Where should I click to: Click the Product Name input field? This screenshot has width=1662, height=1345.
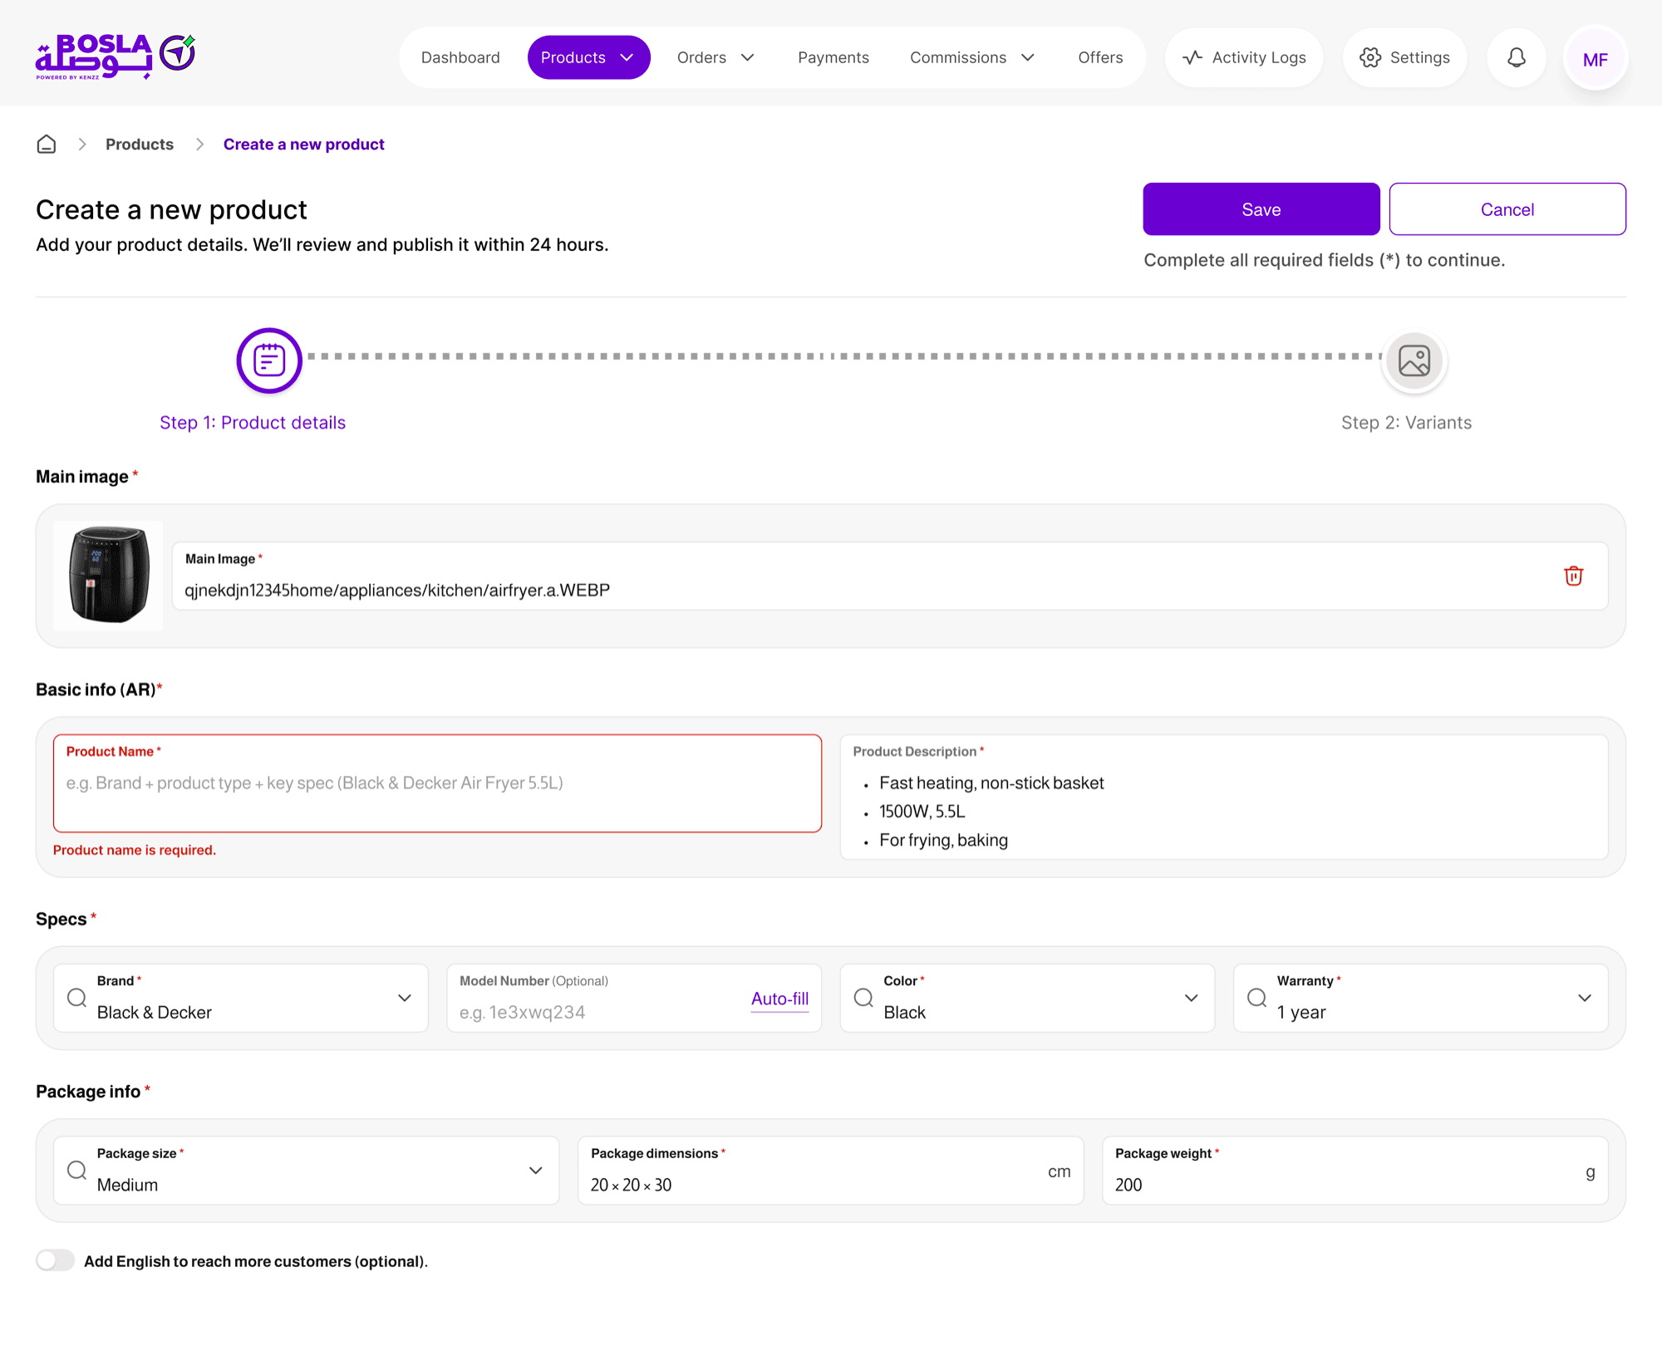click(x=437, y=783)
